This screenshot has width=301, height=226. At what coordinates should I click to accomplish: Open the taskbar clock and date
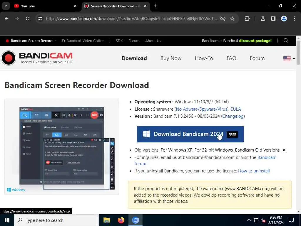coord(276,220)
